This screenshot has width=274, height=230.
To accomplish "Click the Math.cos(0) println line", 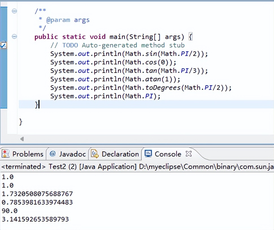I will click(x=113, y=62).
